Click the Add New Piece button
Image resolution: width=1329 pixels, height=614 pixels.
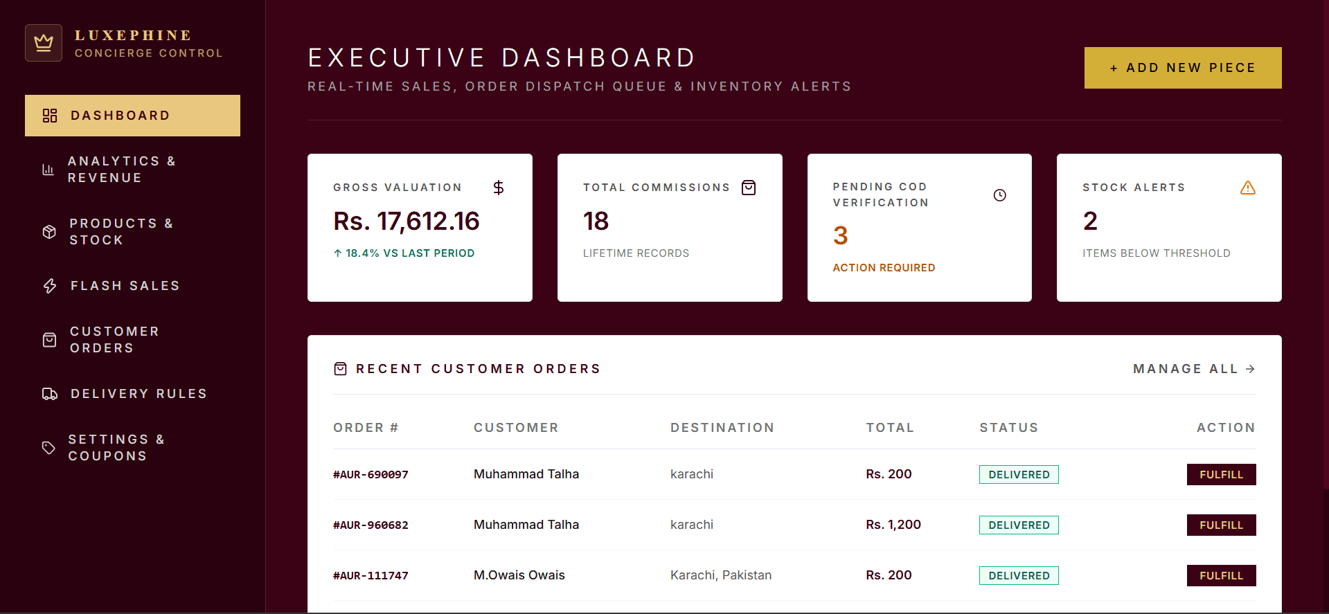[x=1183, y=68]
